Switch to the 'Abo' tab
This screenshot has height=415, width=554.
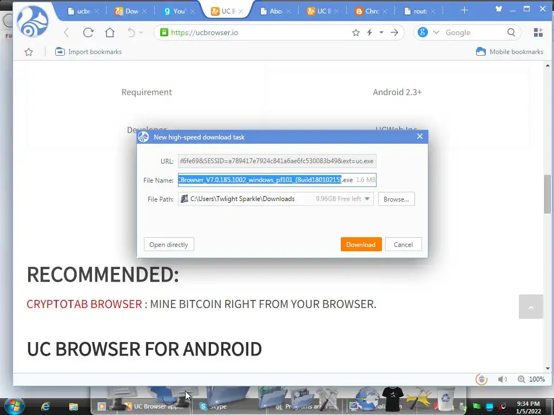pos(276,11)
